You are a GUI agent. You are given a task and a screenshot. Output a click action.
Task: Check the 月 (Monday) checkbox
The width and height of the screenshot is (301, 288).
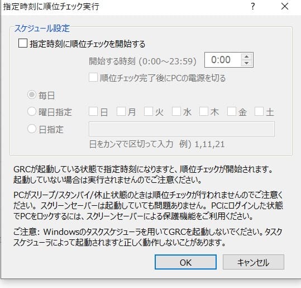pos(121,111)
